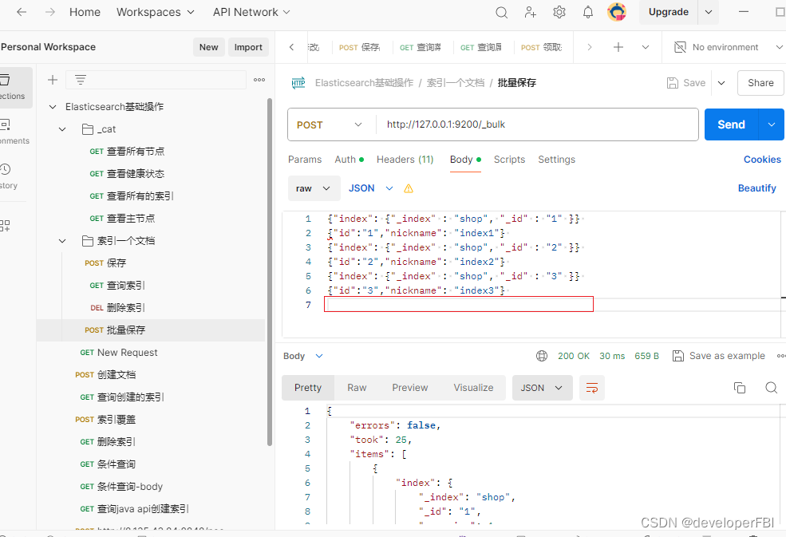The width and height of the screenshot is (786, 537).
Task: Open the user avatar menu
Action: pyautogui.click(x=617, y=12)
